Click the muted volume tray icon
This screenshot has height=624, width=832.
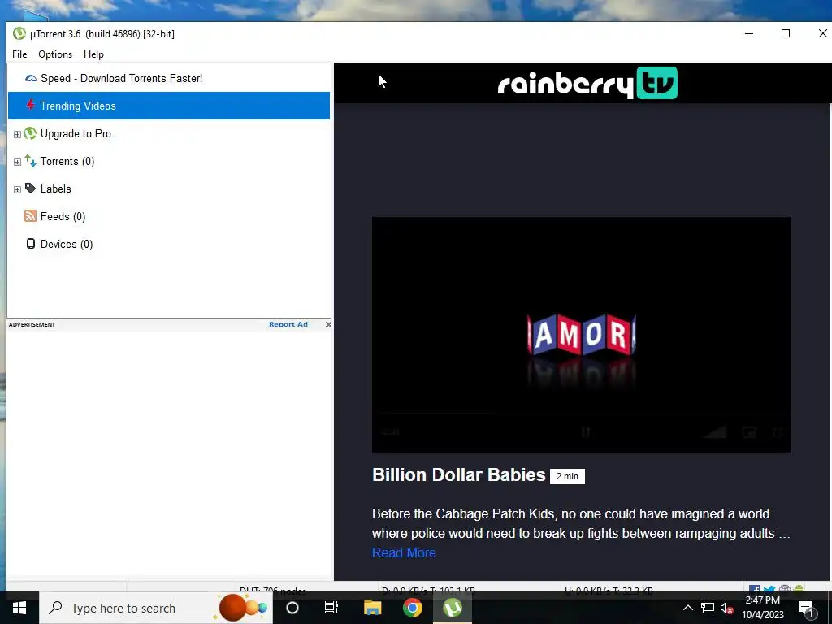pyautogui.click(x=727, y=609)
